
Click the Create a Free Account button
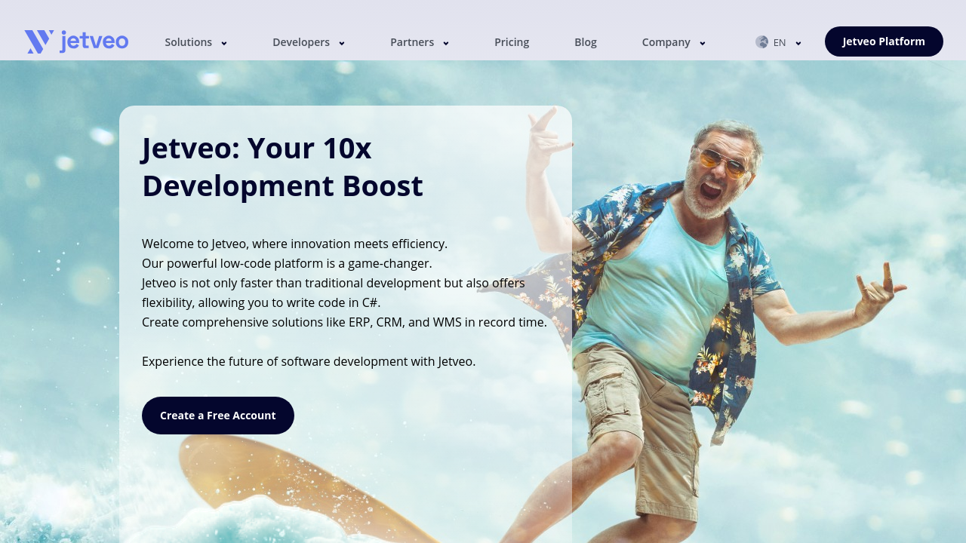click(x=218, y=416)
